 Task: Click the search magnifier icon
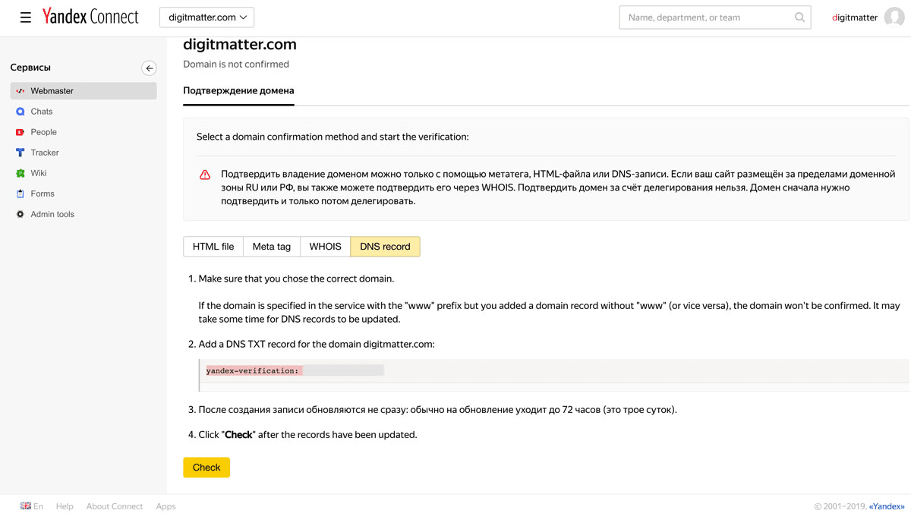click(799, 17)
